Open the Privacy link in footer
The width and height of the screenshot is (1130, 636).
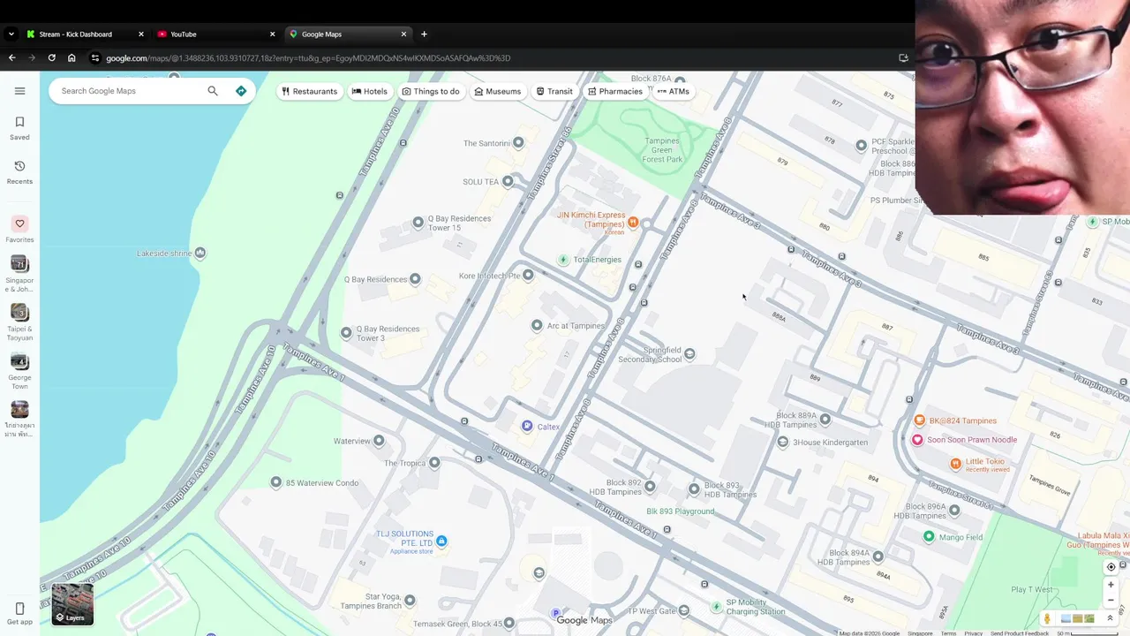tap(973, 633)
